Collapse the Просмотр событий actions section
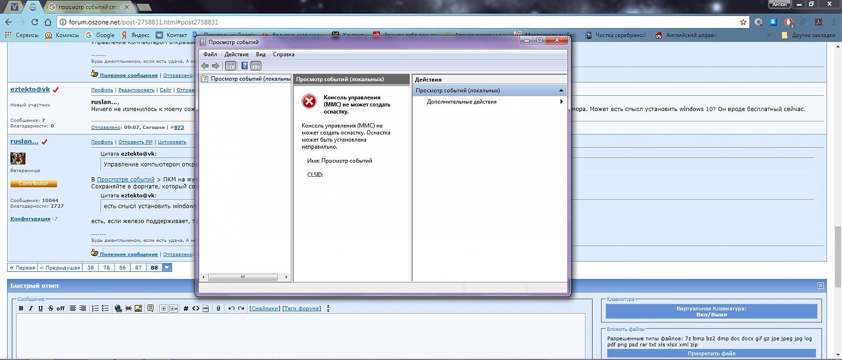842x360 pixels. (561, 91)
